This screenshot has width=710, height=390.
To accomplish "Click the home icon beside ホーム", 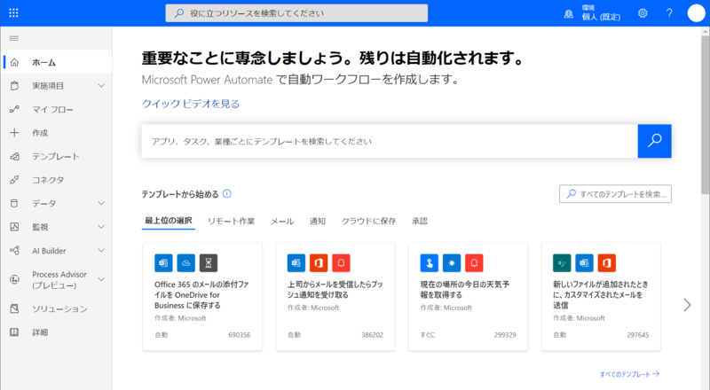I will (x=14, y=62).
